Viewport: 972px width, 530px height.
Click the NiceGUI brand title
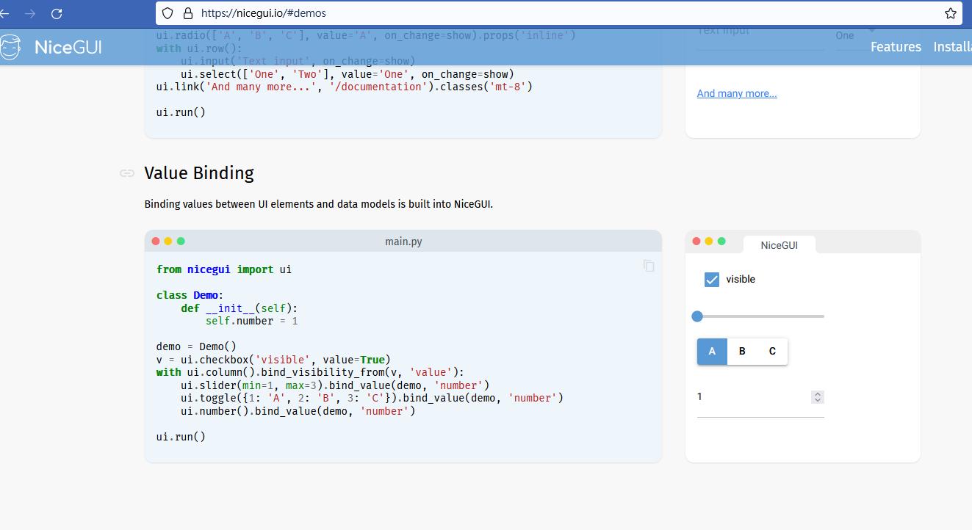tap(68, 48)
